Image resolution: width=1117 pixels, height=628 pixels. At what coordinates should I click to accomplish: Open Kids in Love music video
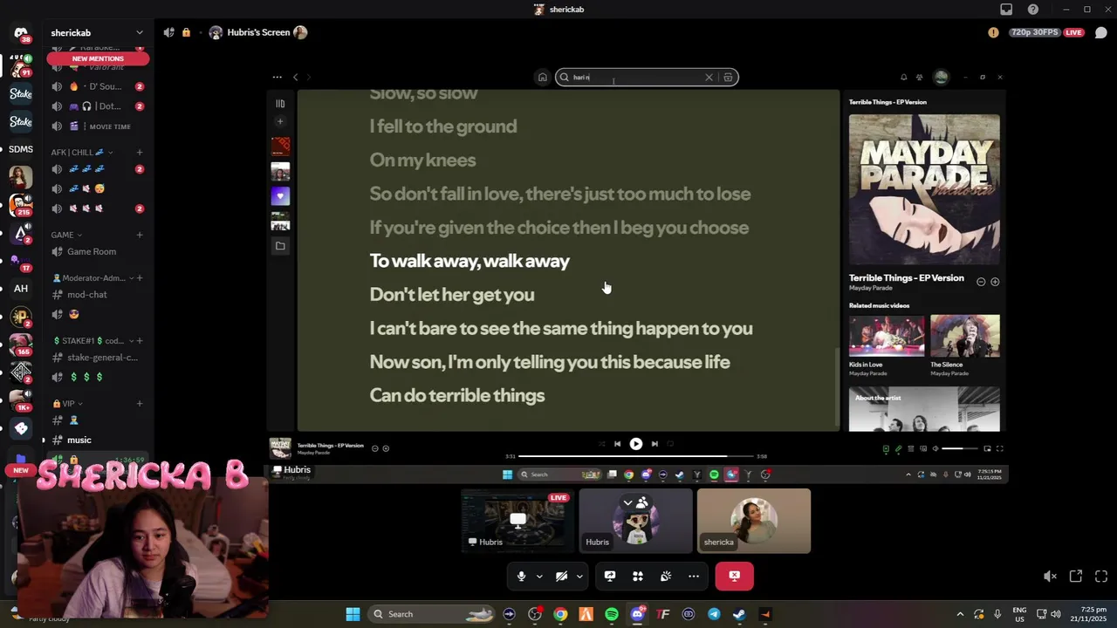pos(887,336)
